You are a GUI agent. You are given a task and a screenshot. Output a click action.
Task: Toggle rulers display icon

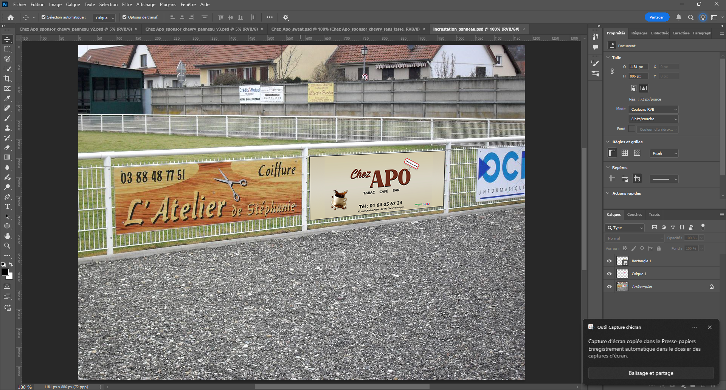[x=612, y=153]
